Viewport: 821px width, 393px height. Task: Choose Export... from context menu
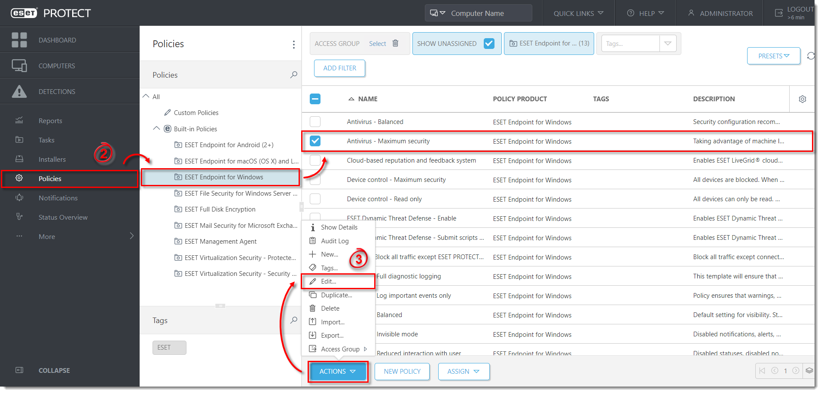point(339,336)
